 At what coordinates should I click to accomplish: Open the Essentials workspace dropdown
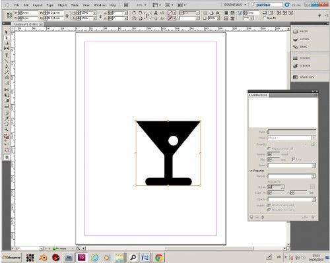point(235,5)
